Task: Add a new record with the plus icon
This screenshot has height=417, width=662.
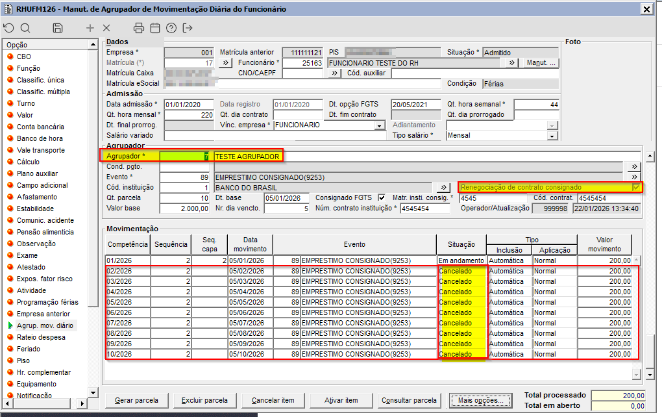Action: (x=90, y=28)
